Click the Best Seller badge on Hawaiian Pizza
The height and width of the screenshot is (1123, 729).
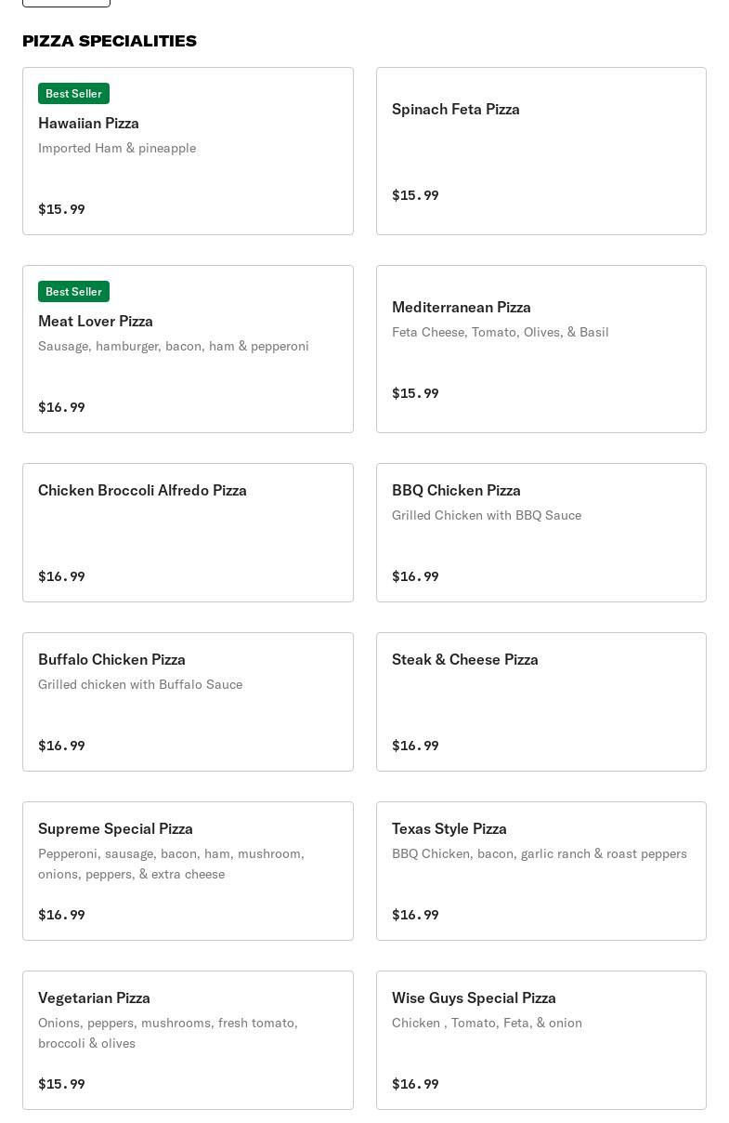coord(73,93)
